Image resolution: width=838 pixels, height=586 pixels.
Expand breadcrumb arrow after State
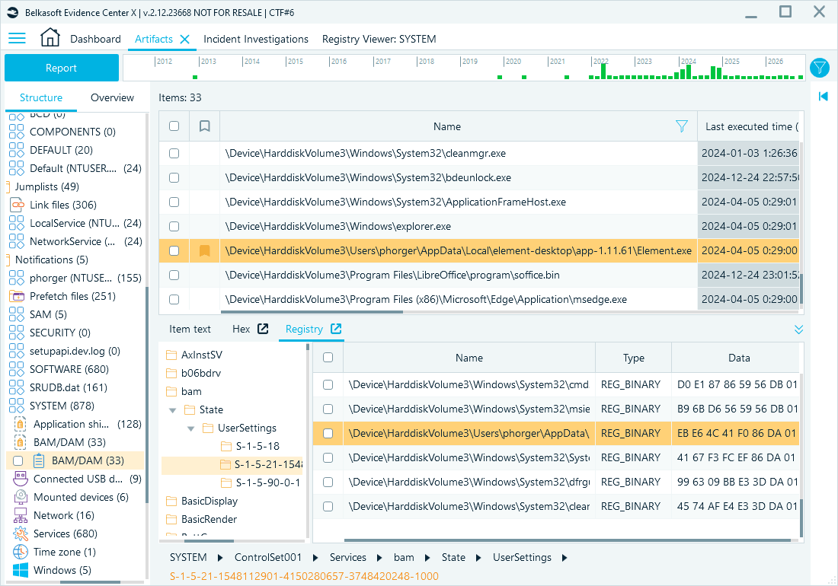(x=478, y=558)
